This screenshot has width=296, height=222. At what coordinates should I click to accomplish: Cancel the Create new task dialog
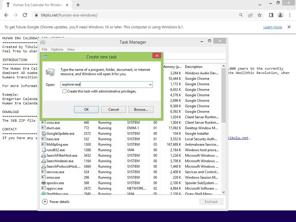(x=113, y=110)
